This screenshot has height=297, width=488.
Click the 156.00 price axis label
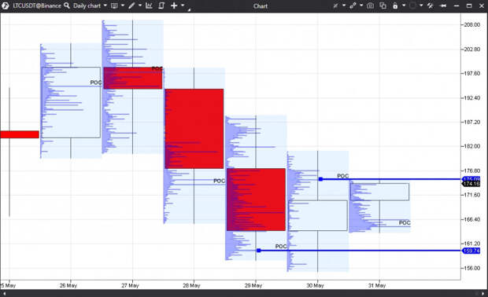pyautogui.click(x=471, y=268)
